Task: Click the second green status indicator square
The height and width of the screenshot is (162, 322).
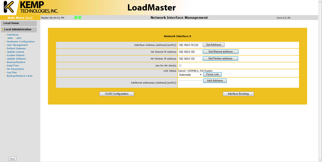Action: pyautogui.click(x=80, y=17)
